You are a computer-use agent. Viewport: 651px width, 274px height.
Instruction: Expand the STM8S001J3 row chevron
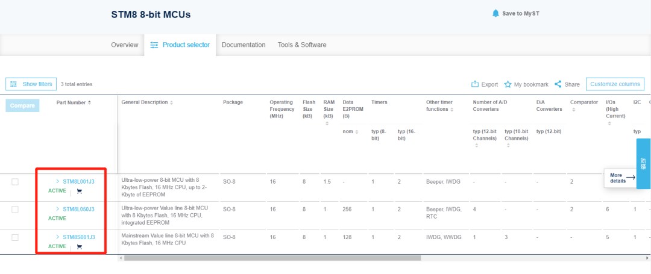click(57, 237)
